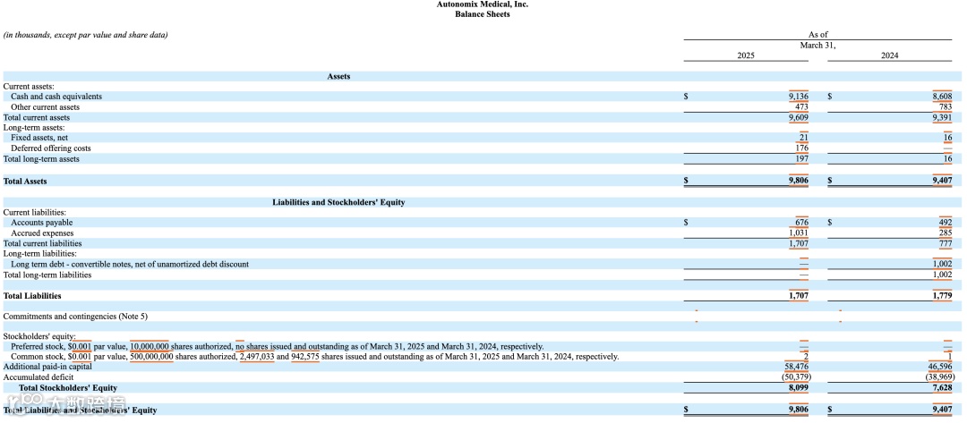
Task: Click the total liabilities value '1,779'
Action: click(x=942, y=296)
